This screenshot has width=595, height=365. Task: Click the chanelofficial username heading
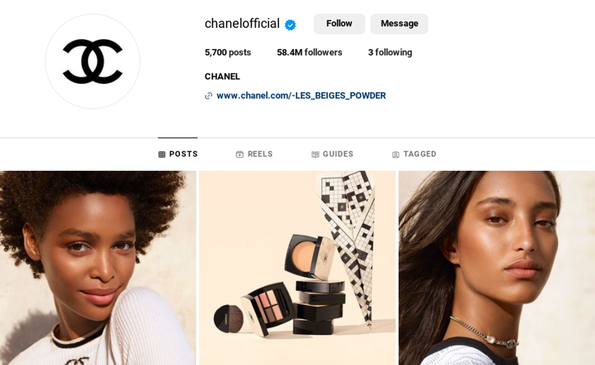(242, 24)
